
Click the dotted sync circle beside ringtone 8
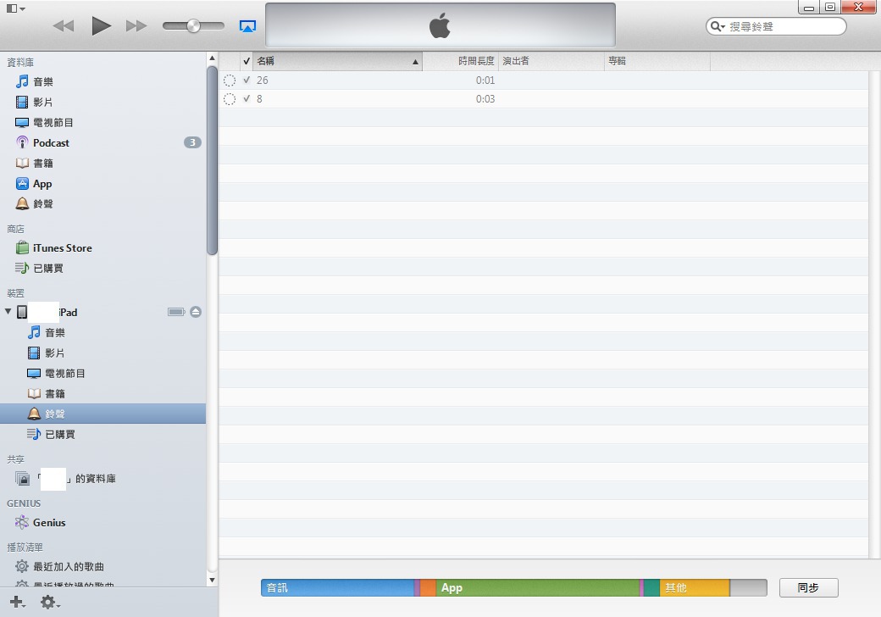tap(230, 99)
